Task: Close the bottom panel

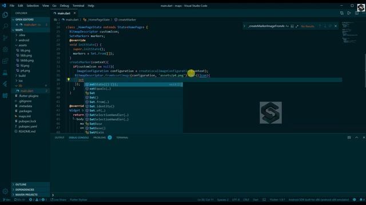Action: coord(364,138)
